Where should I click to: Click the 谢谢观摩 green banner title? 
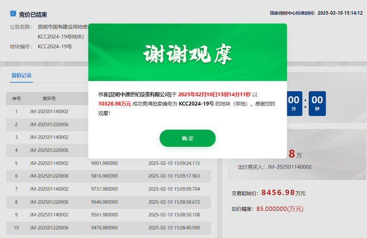[x=188, y=54]
